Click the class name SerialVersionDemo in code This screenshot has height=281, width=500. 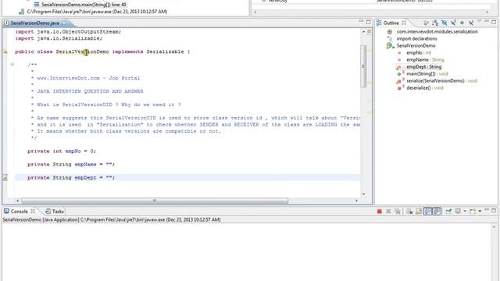[82, 52]
